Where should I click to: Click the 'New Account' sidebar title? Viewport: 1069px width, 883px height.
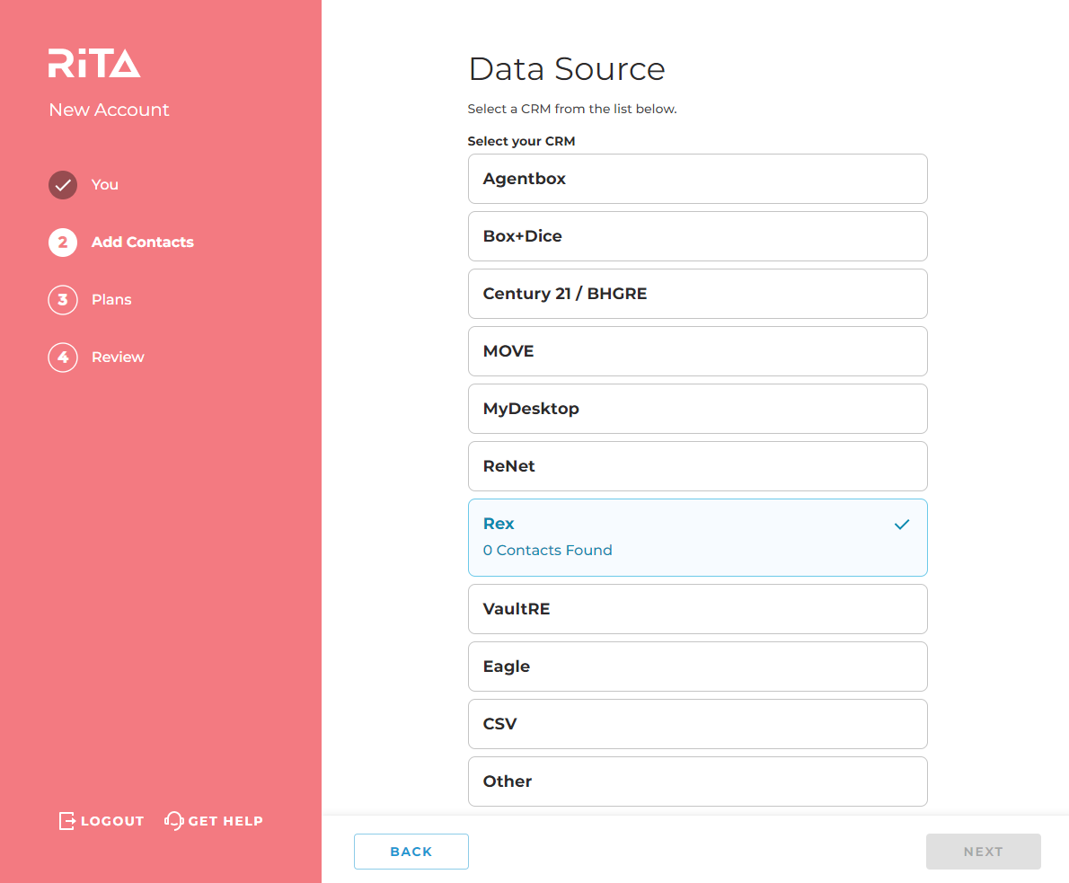[109, 110]
